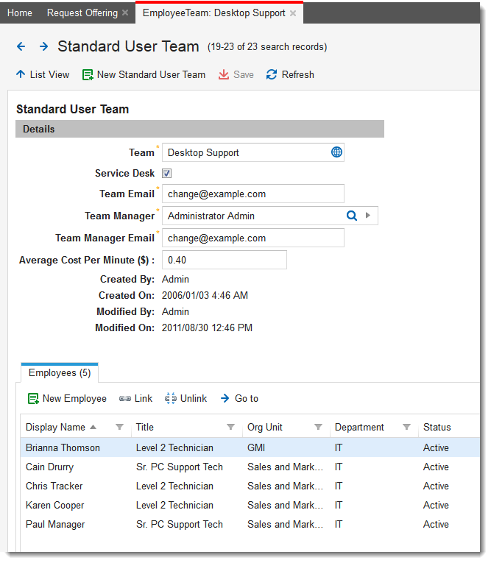The width and height of the screenshot is (491, 563).
Task: Open the Display Name column filter
Action: tap(120, 427)
